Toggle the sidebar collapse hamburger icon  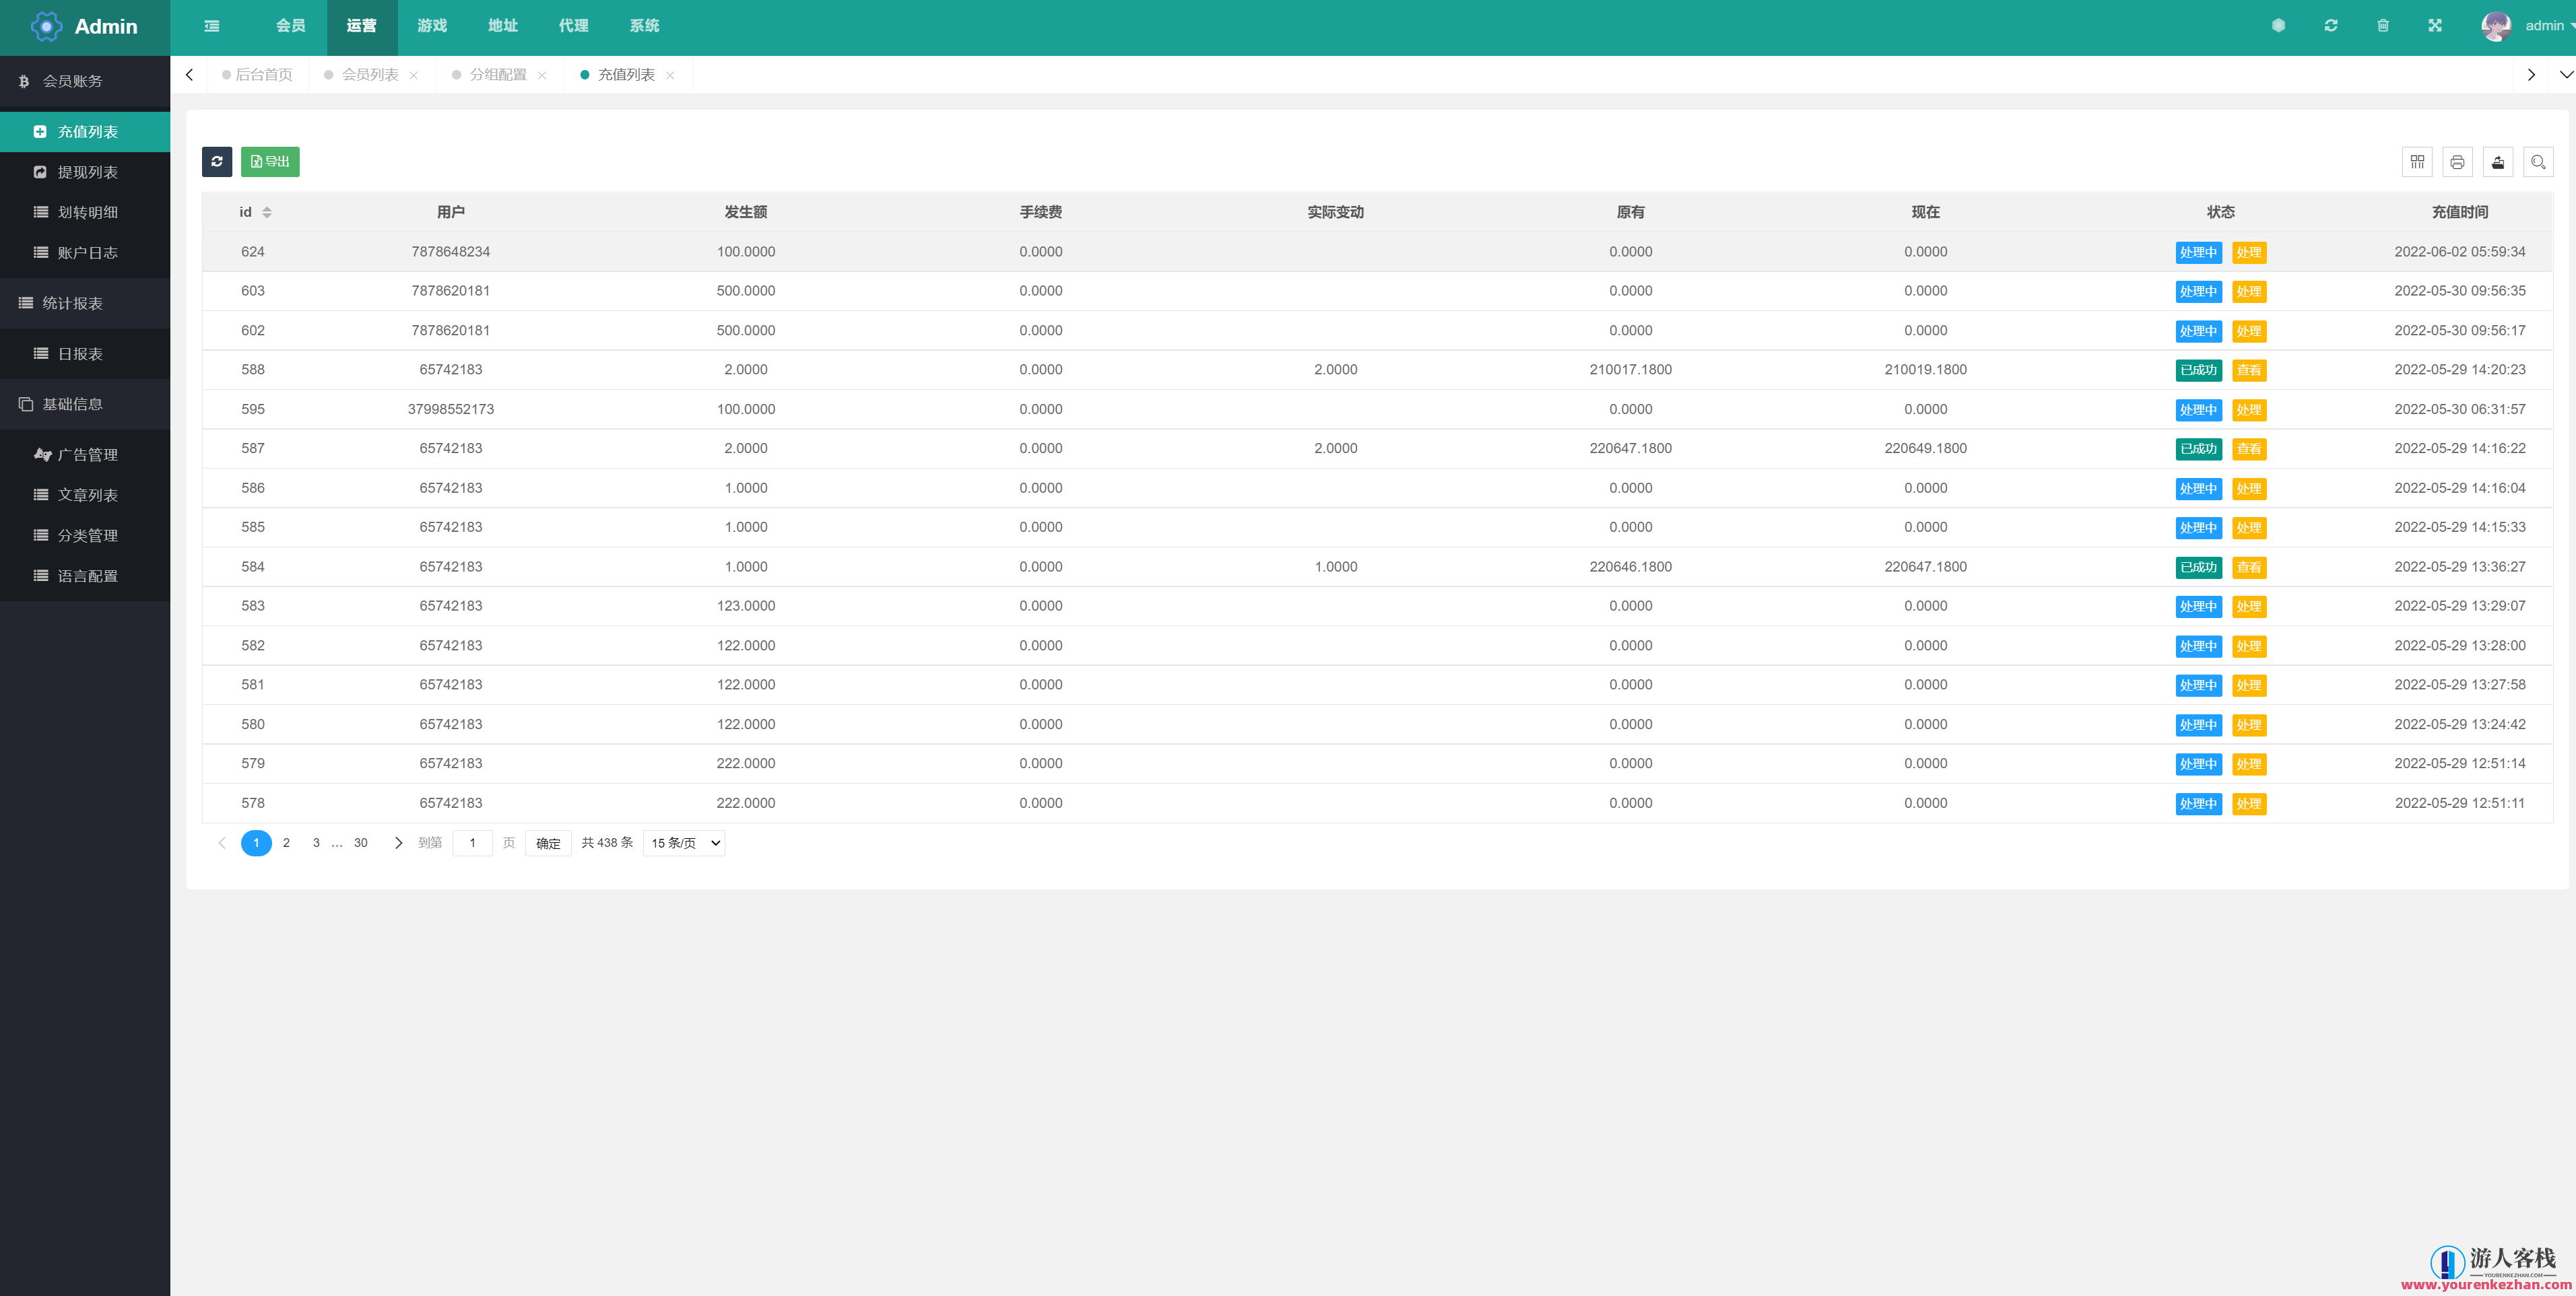click(212, 26)
